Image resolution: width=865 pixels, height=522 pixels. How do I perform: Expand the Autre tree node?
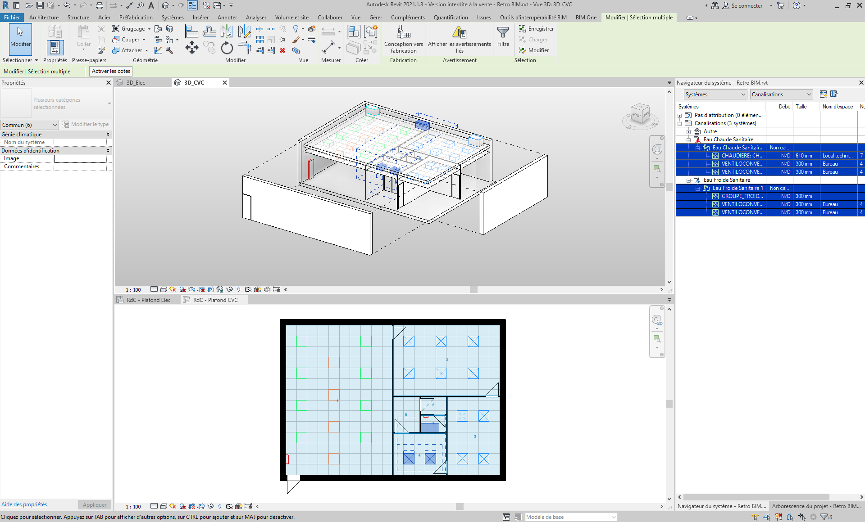(x=688, y=132)
